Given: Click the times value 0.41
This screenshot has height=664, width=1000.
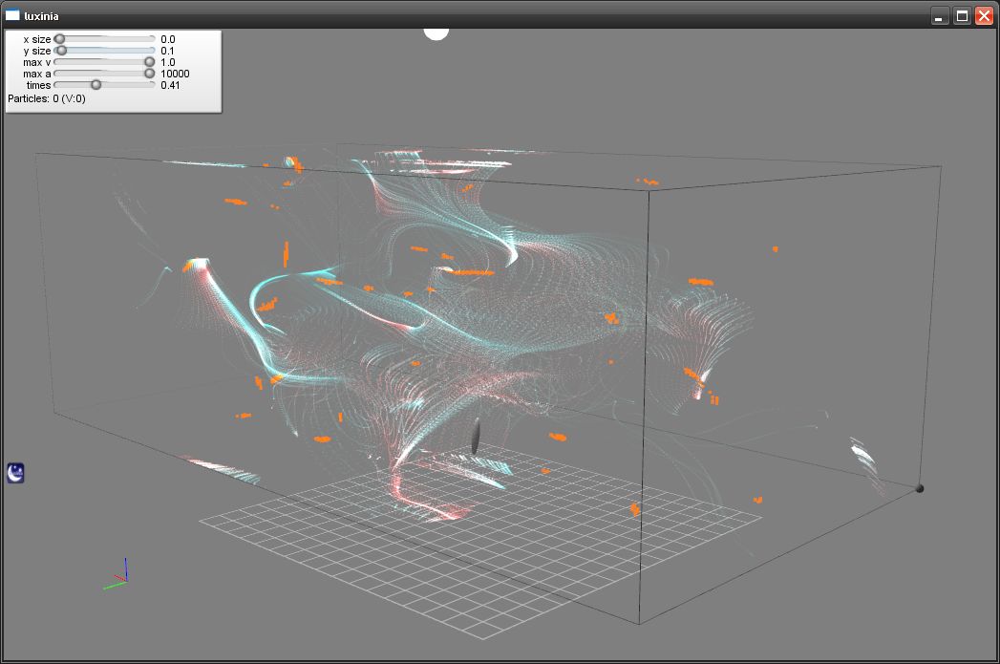Looking at the screenshot, I should coord(171,85).
